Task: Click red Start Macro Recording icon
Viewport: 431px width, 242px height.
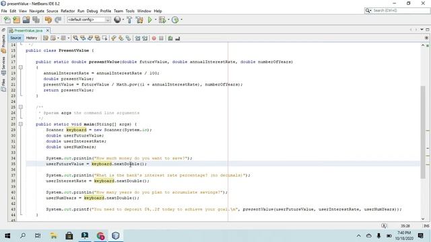Action: coord(154,38)
